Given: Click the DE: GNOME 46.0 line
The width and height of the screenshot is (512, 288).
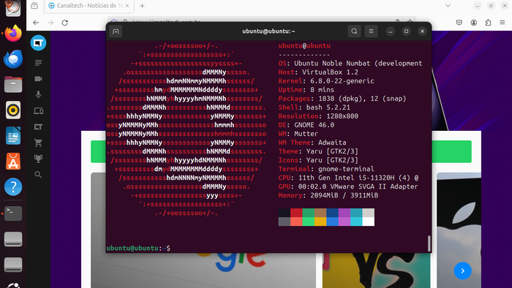Looking at the screenshot, I should 306,125.
